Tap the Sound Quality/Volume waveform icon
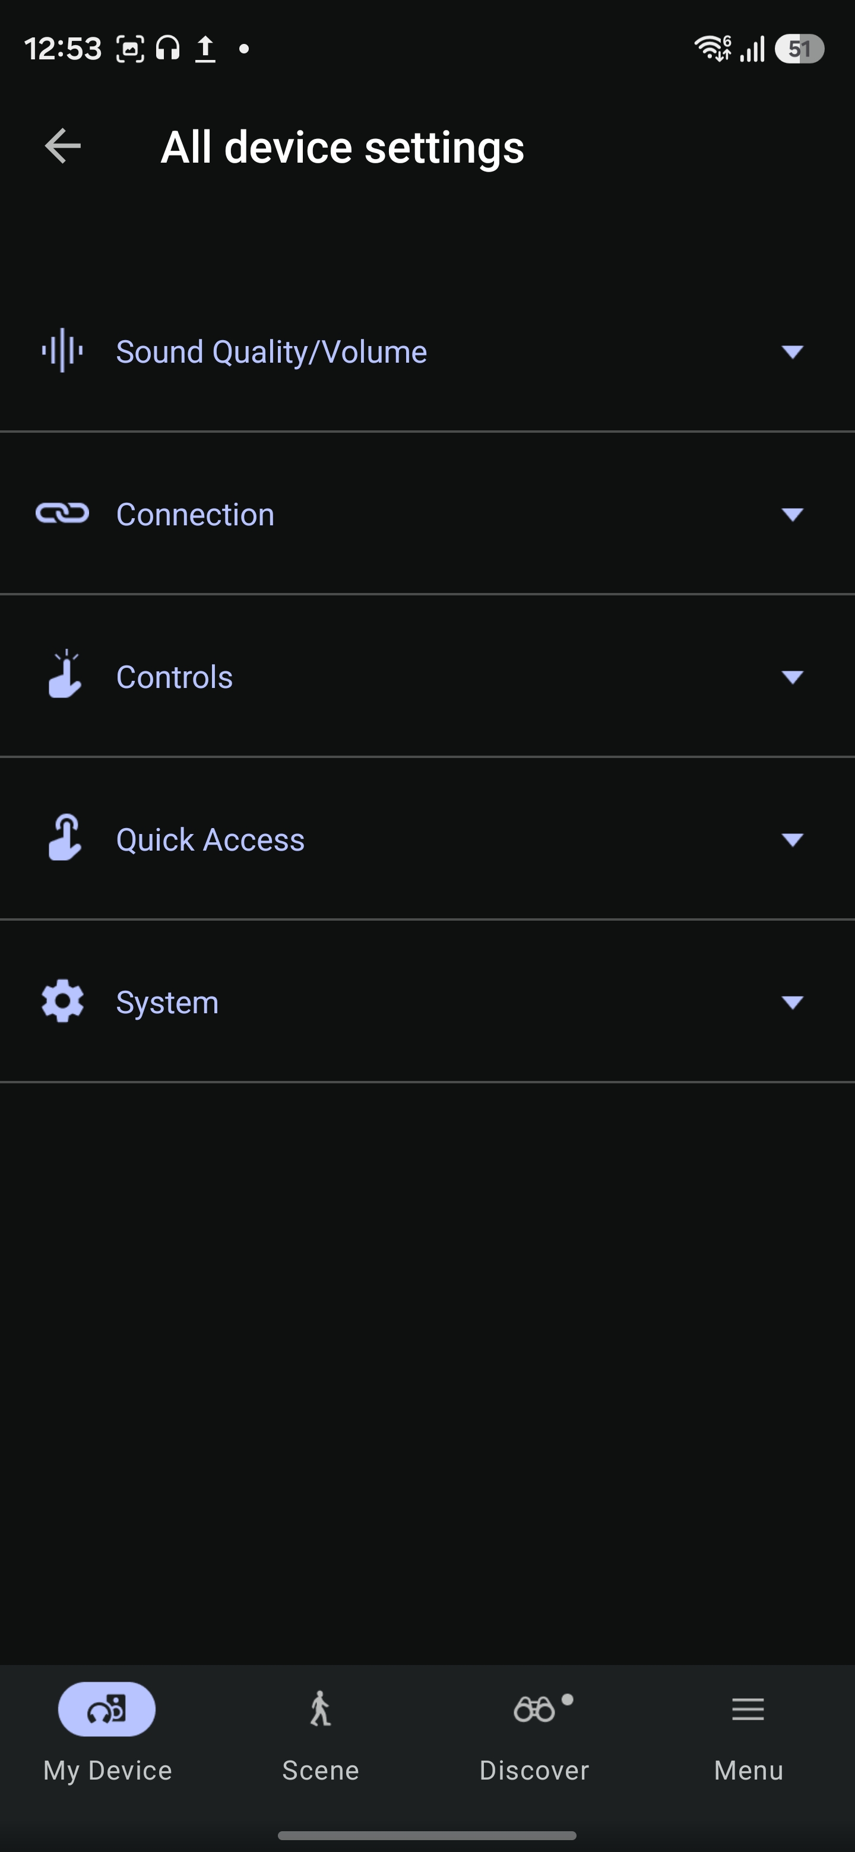The height and width of the screenshot is (1852, 855). 62,351
